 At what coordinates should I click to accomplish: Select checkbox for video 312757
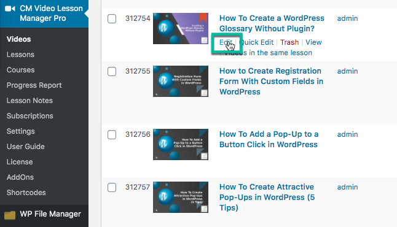click(x=112, y=188)
